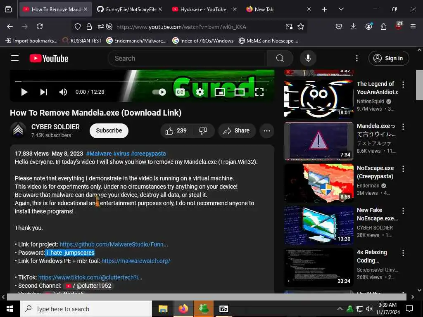Open Legend of YouAreAnIdiot video thumbnail

coord(319,99)
